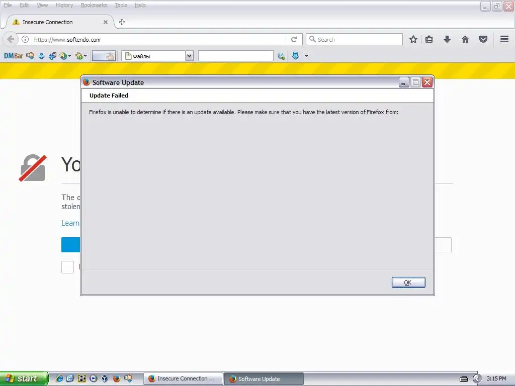Click the Learn more link on page
The image size is (515, 386).
(x=70, y=223)
